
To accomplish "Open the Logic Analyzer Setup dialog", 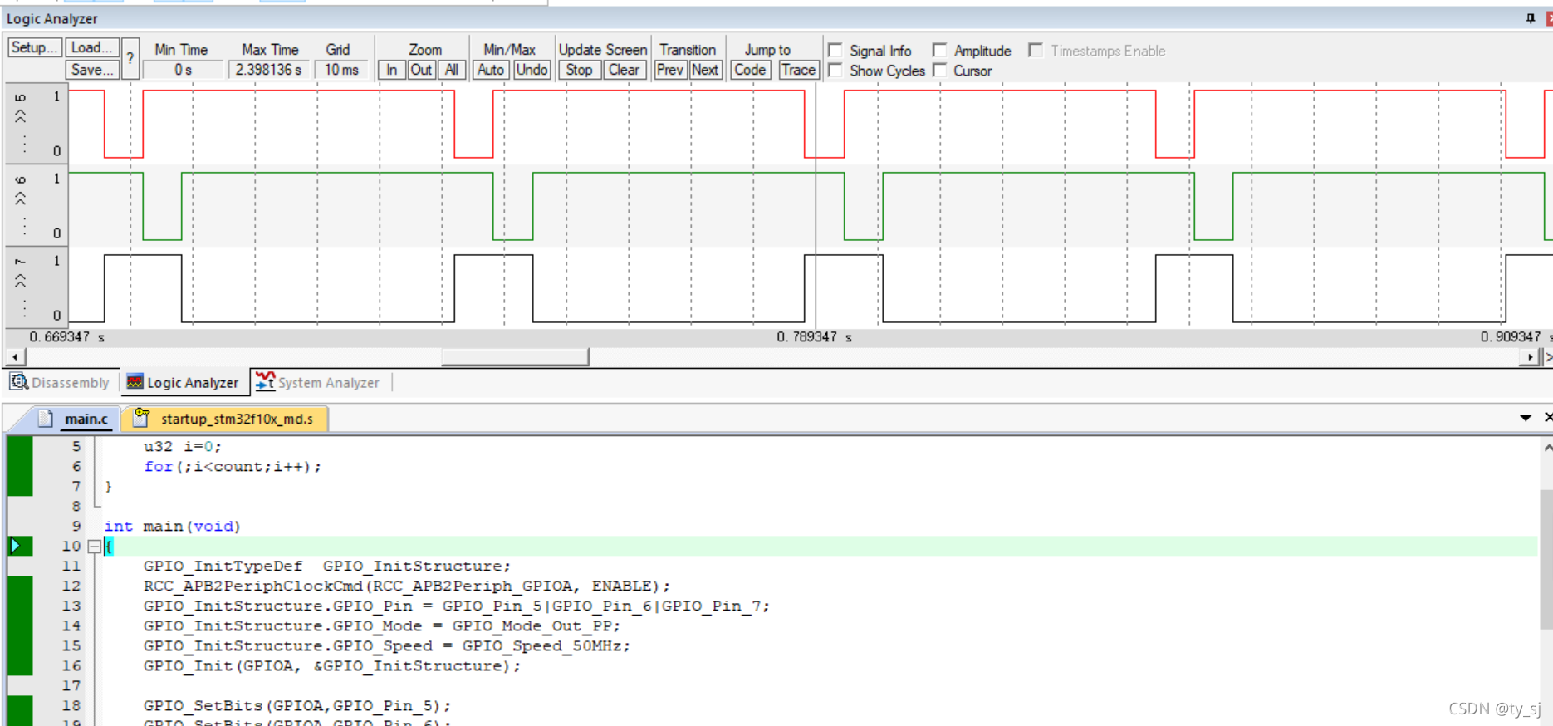I will [x=34, y=47].
